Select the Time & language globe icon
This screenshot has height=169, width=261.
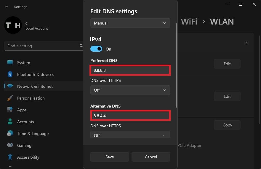tap(10, 134)
